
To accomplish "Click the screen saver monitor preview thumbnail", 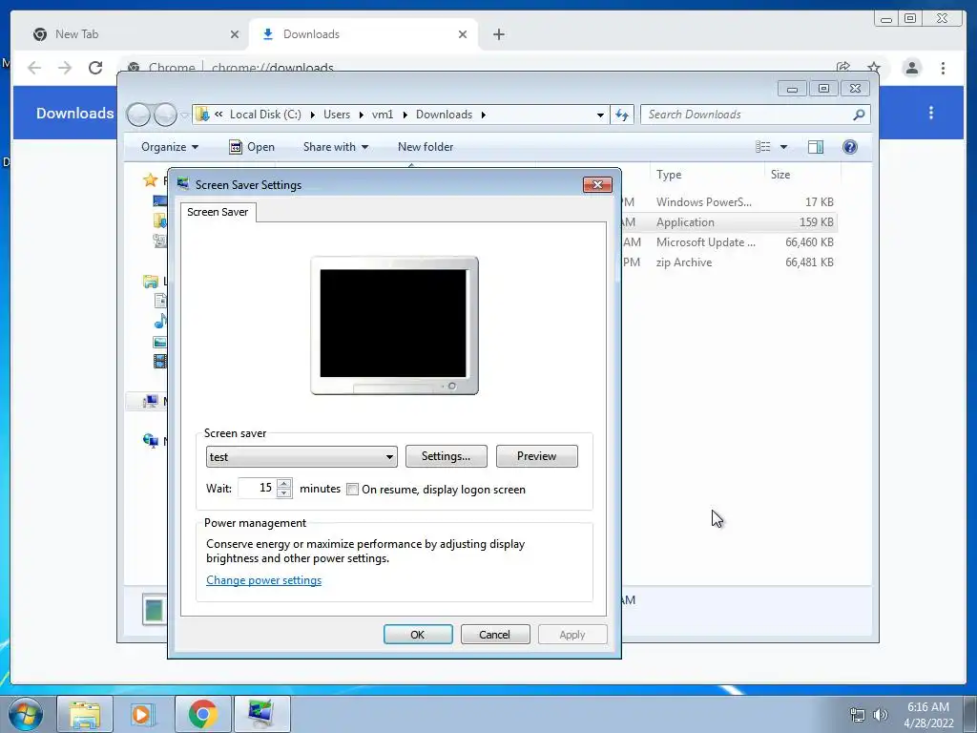I will (x=394, y=325).
